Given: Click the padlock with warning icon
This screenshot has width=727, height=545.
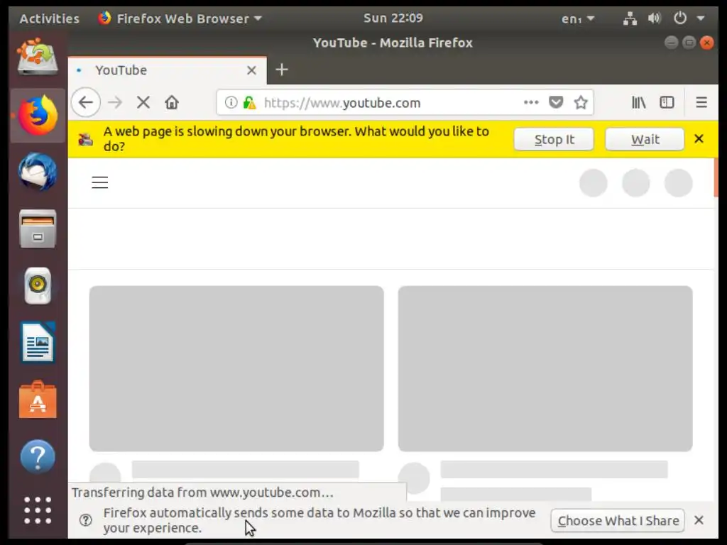Looking at the screenshot, I should 249,102.
